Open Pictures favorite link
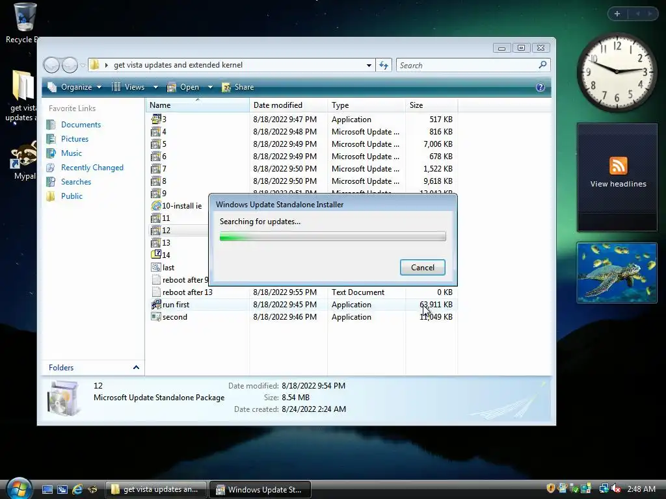Viewport: 666px width, 499px height. (x=75, y=139)
